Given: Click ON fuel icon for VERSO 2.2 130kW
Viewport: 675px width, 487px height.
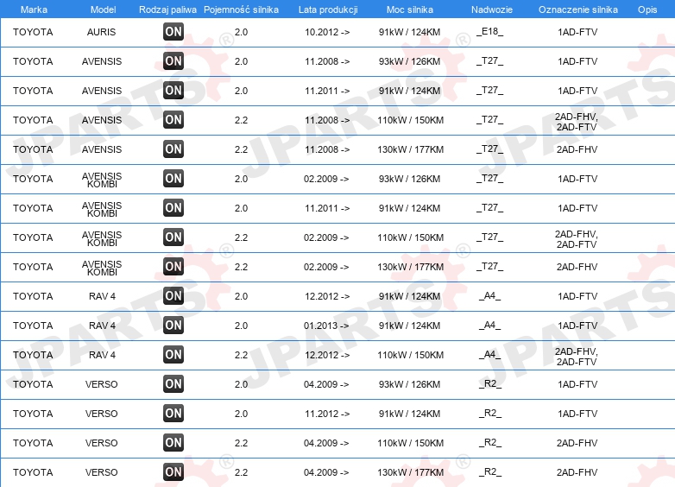Looking at the screenshot, I should [173, 471].
